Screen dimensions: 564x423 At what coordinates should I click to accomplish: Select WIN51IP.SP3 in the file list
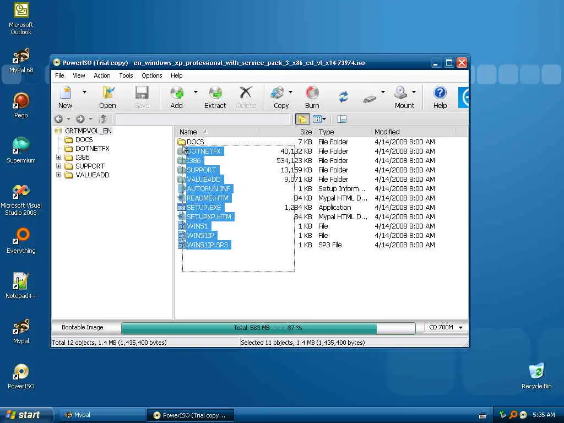click(x=207, y=245)
